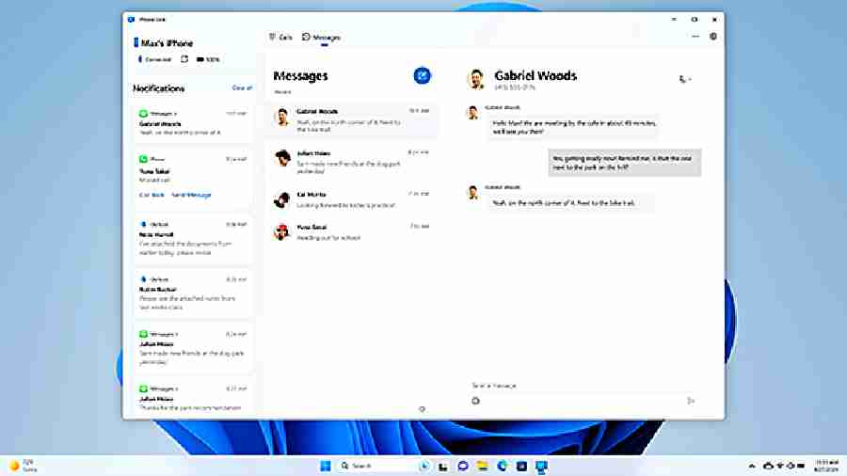Open the Gabriel Woods notification card

point(193,123)
